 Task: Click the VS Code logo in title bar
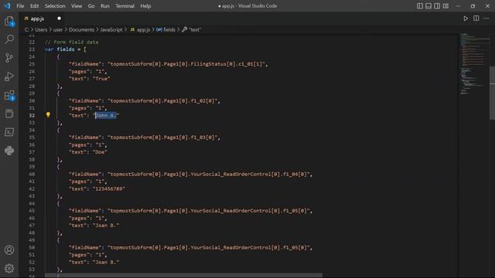(x=7, y=6)
